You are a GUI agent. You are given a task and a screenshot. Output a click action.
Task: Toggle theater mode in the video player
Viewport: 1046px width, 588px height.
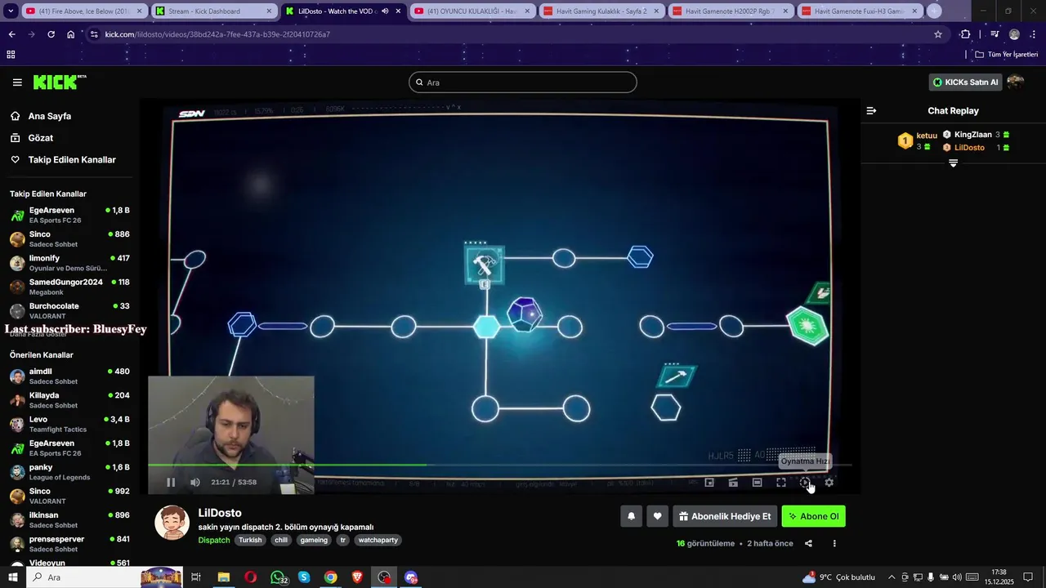point(757,483)
